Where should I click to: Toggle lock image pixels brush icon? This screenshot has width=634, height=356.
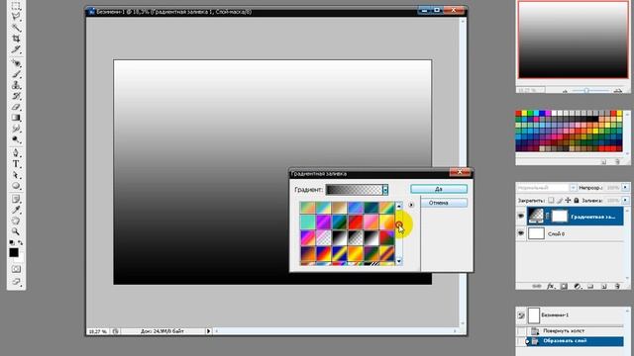coord(560,200)
